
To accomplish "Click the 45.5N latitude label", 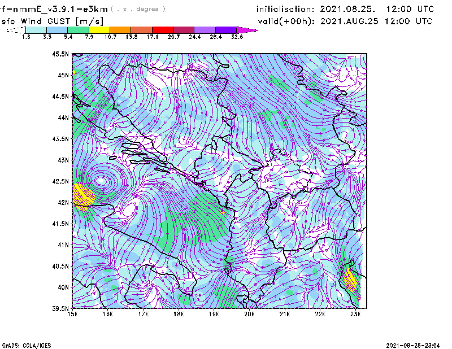I will pyautogui.click(x=60, y=54).
